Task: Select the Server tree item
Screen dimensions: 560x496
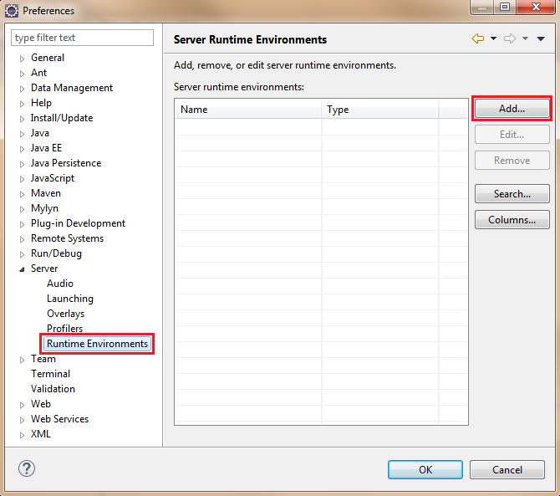Action: (x=44, y=268)
